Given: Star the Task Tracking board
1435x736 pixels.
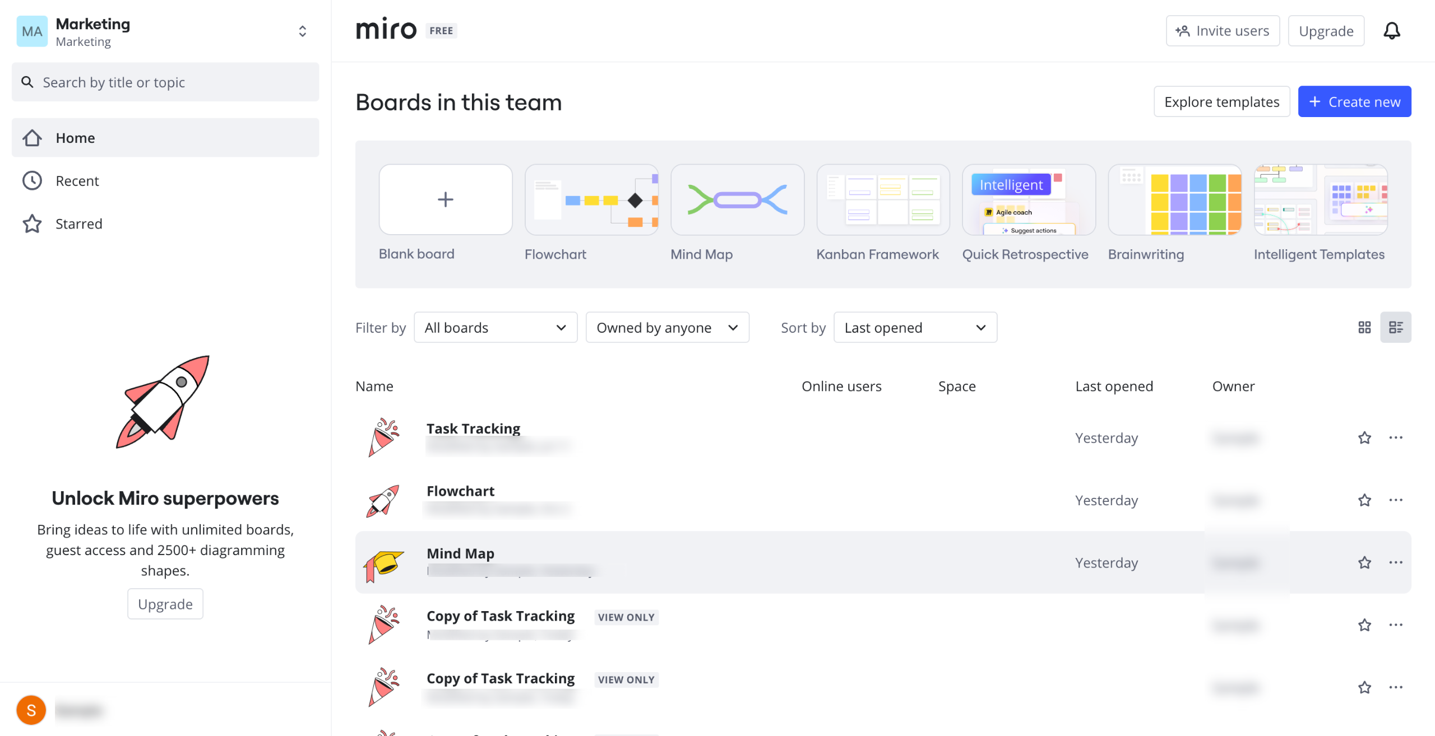Looking at the screenshot, I should (x=1364, y=437).
